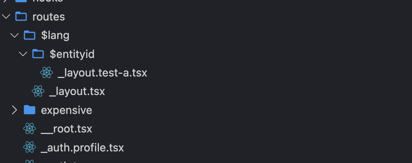Collapse the routes folder chevron

click(6, 17)
